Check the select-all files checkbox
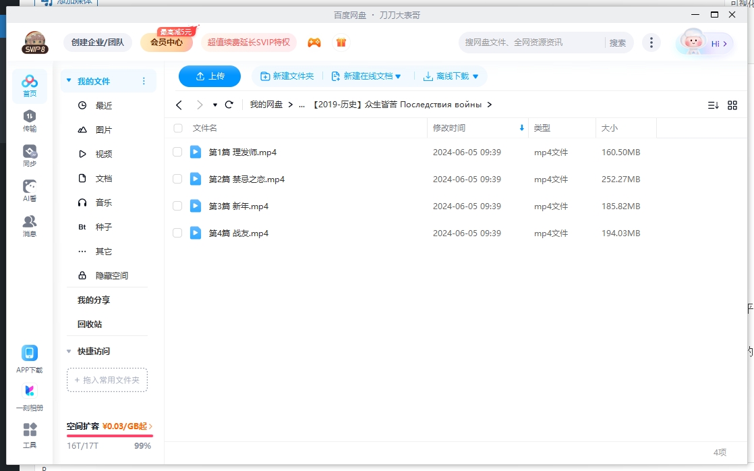Screen dimensions: 754x471 point(177,128)
